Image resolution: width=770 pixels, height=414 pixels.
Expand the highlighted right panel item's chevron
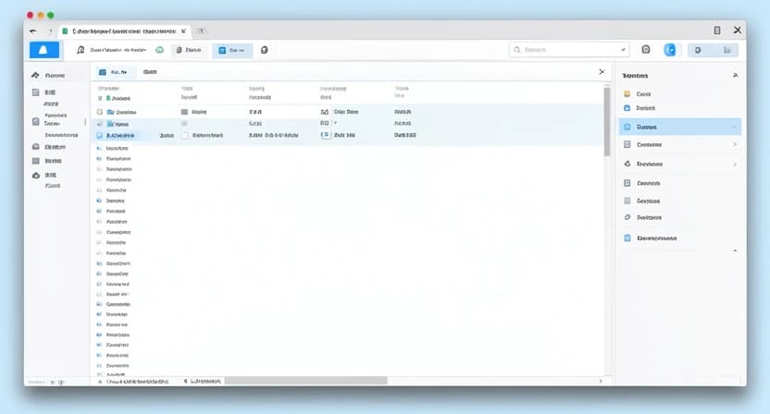click(x=735, y=127)
